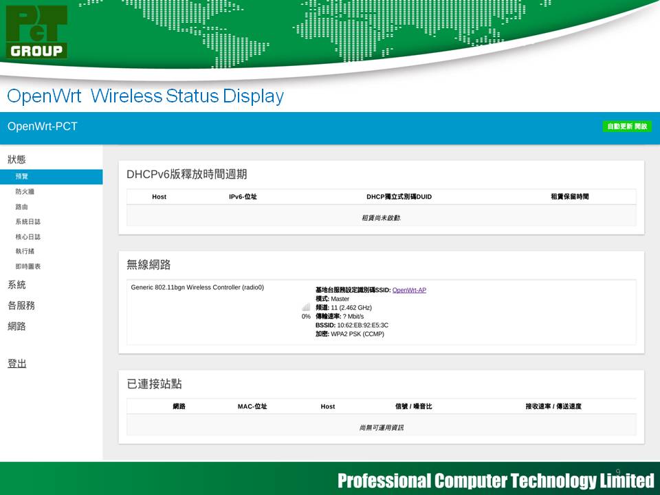Click the PCT Group logo
660x495 pixels.
coord(37,32)
